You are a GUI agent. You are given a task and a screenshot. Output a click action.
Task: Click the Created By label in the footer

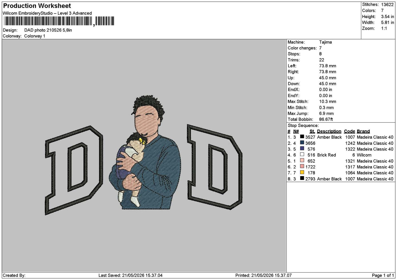[x=14, y=275]
